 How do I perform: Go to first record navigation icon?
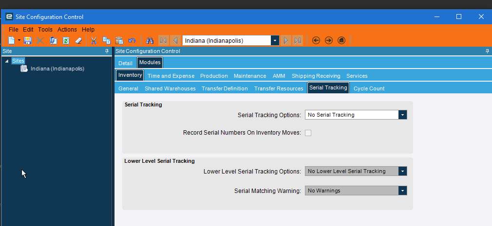(x=163, y=40)
